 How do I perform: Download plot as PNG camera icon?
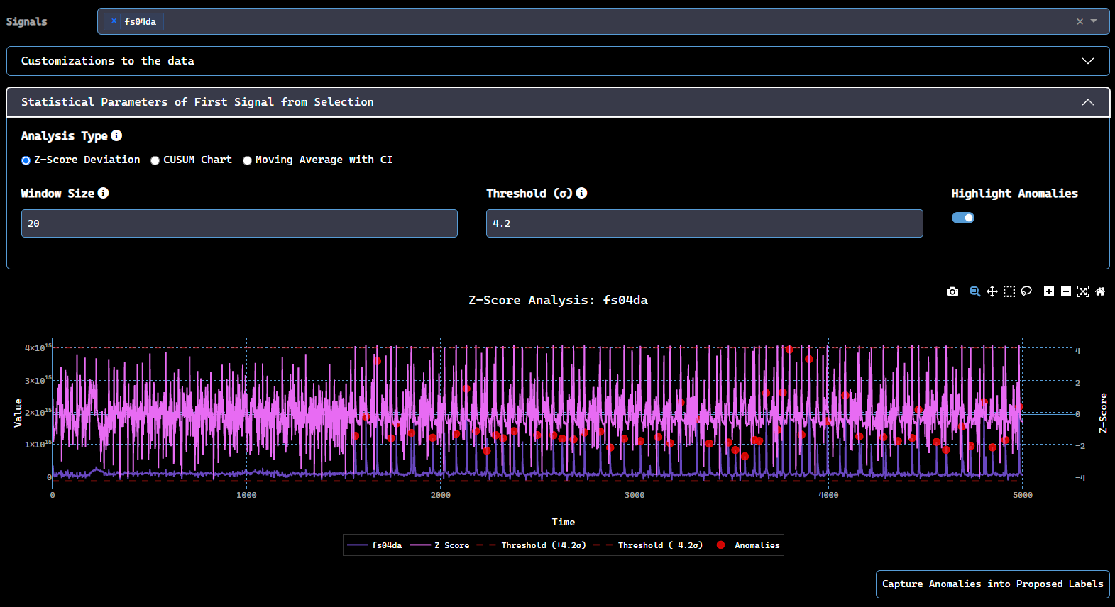click(x=952, y=291)
